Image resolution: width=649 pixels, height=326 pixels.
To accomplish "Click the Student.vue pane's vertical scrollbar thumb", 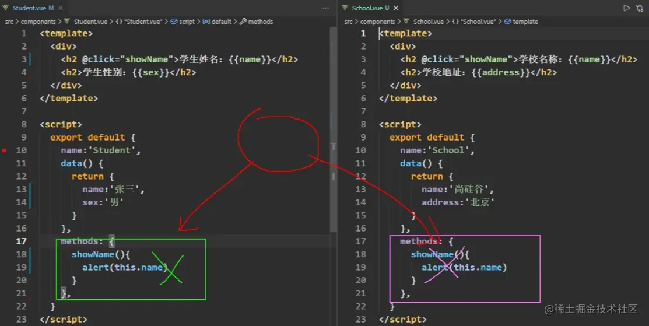I will point(333,129).
